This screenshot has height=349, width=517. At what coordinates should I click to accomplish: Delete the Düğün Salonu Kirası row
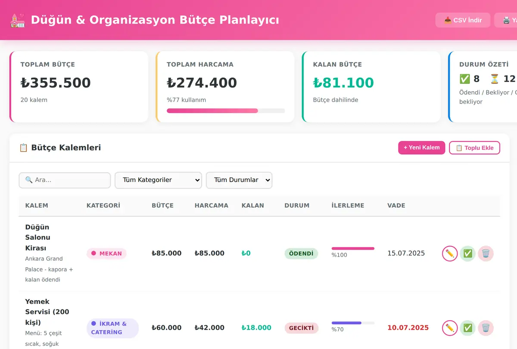click(486, 253)
